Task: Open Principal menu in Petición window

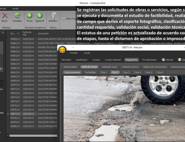Action: [x=74, y=53]
